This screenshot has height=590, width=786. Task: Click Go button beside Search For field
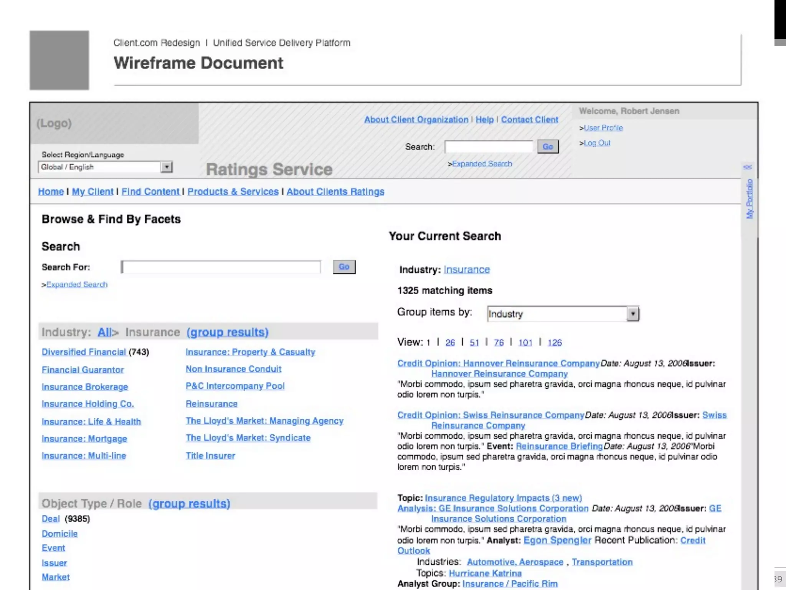click(x=344, y=267)
